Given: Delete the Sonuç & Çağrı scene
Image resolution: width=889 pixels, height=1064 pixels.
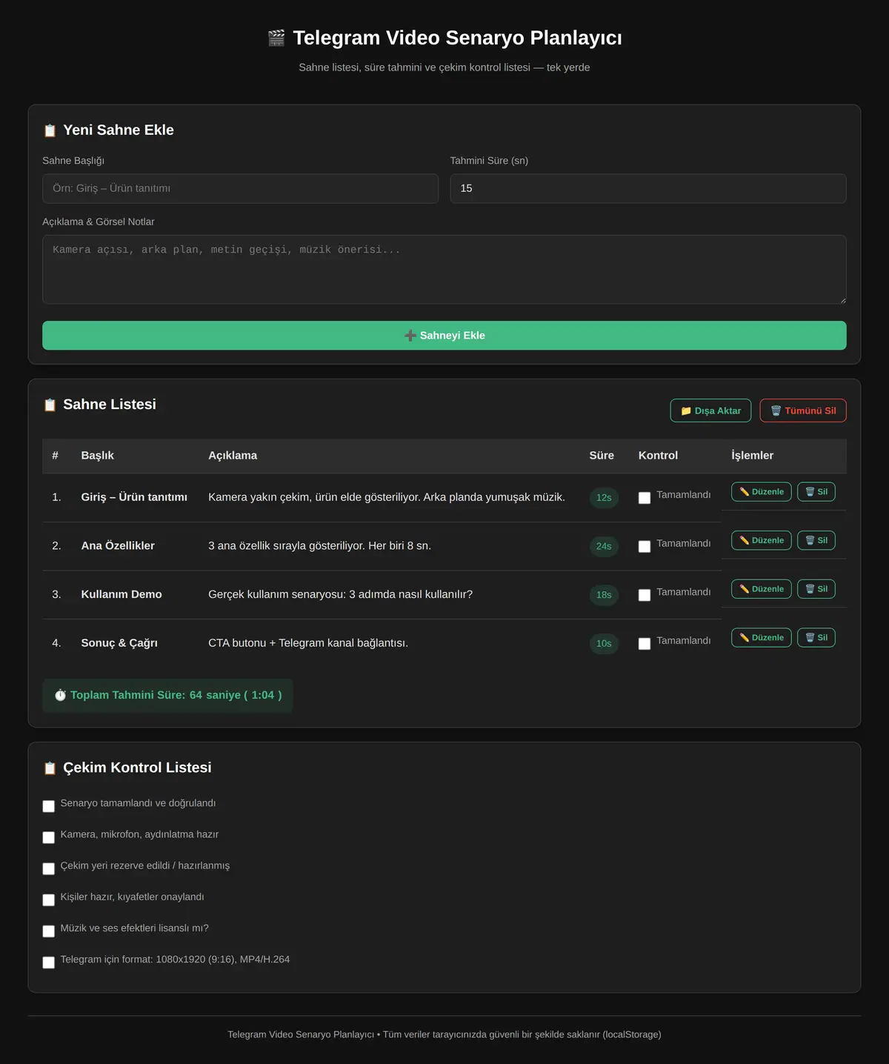Looking at the screenshot, I should point(816,638).
